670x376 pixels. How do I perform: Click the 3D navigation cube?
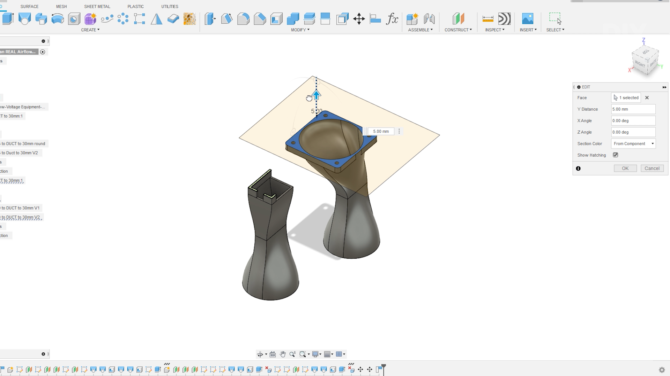644,60
